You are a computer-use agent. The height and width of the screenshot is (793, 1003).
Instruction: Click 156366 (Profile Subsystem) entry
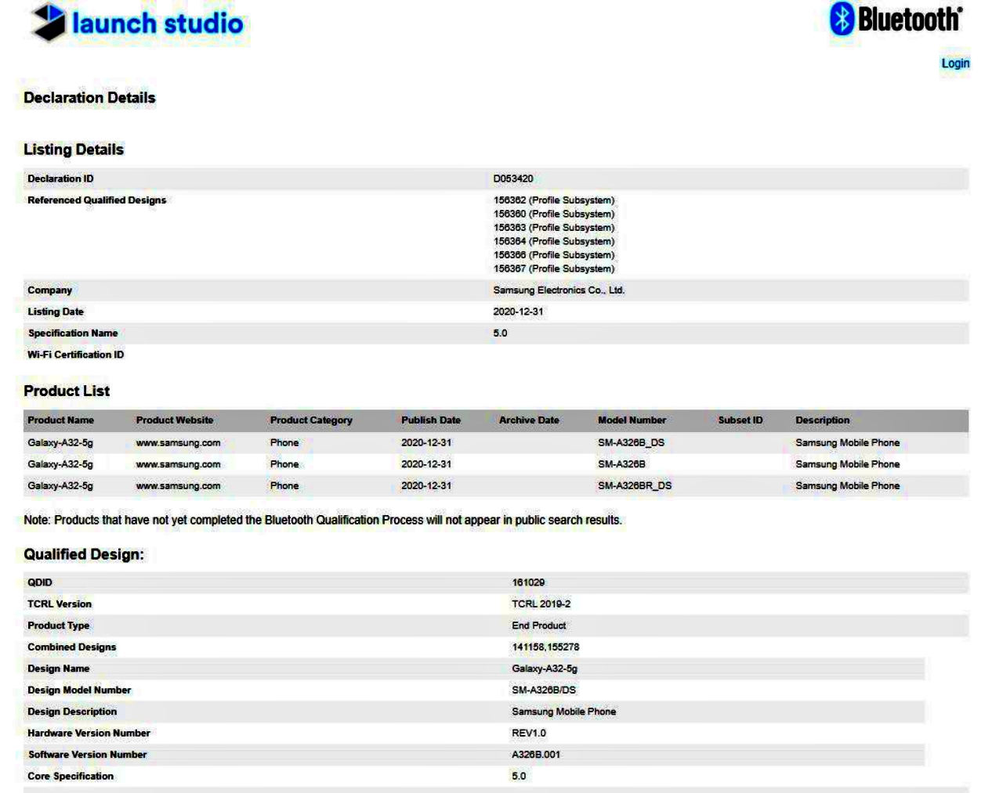pyautogui.click(x=554, y=255)
